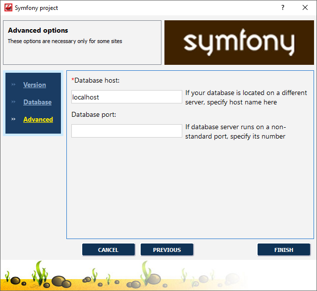Go to the Version step link
This screenshot has height=291, width=317.
(x=35, y=85)
